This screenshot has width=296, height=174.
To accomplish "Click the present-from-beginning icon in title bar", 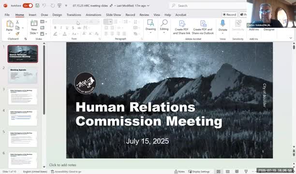I will tap(59, 6).
